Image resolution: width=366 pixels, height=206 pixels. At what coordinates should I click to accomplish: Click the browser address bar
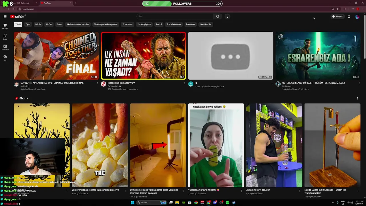(174, 9)
